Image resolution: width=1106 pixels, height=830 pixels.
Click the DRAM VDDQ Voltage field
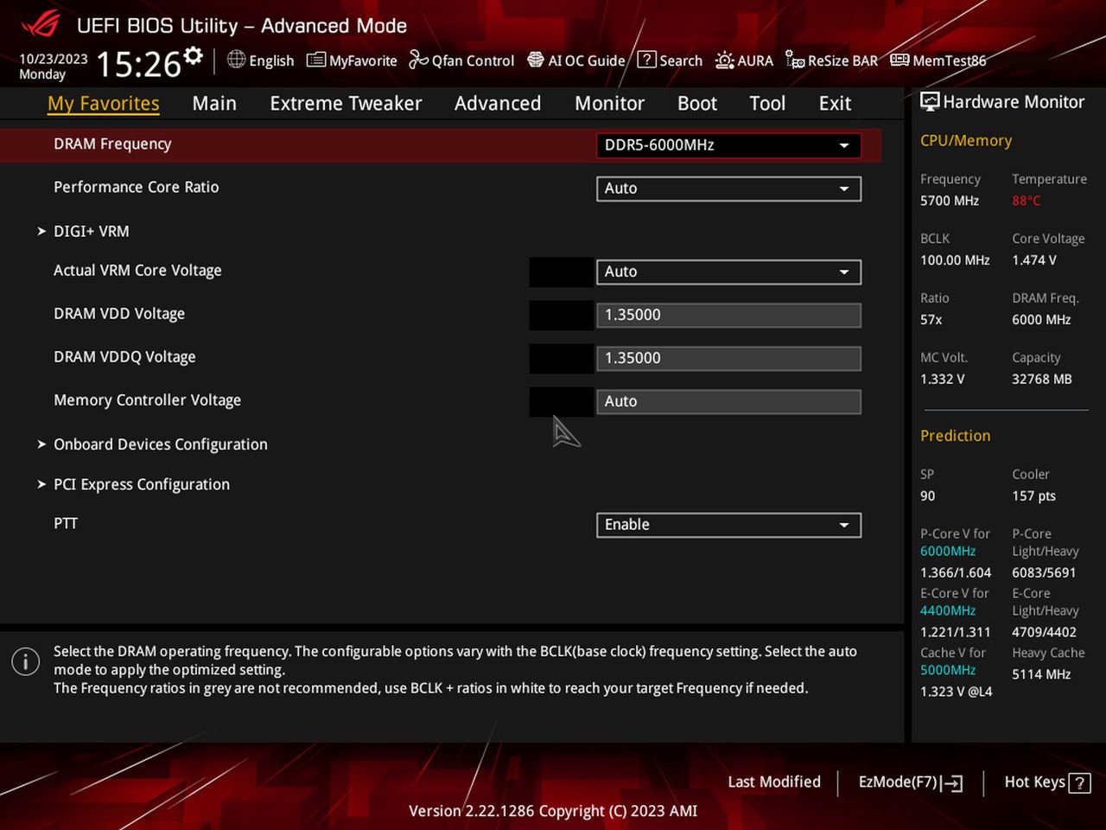pos(728,358)
